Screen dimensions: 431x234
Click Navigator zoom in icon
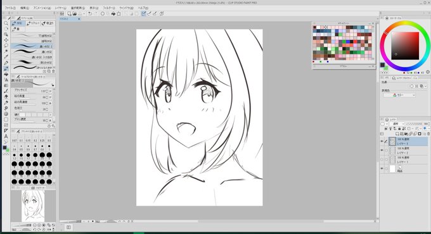pyautogui.click(x=39, y=225)
